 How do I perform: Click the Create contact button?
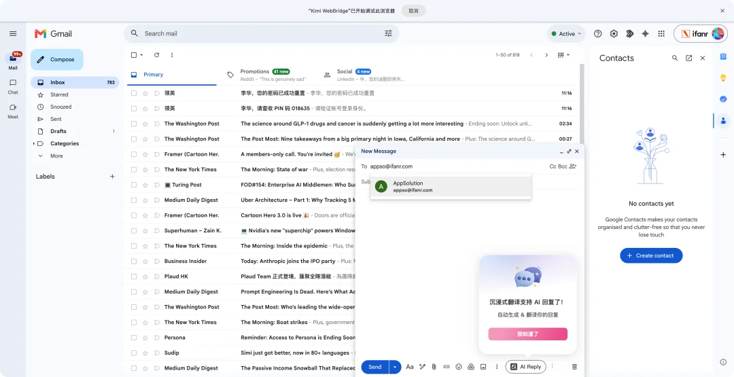point(651,255)
